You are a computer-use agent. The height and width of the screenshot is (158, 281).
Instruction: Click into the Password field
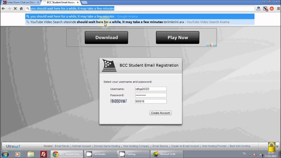(151, 95)
